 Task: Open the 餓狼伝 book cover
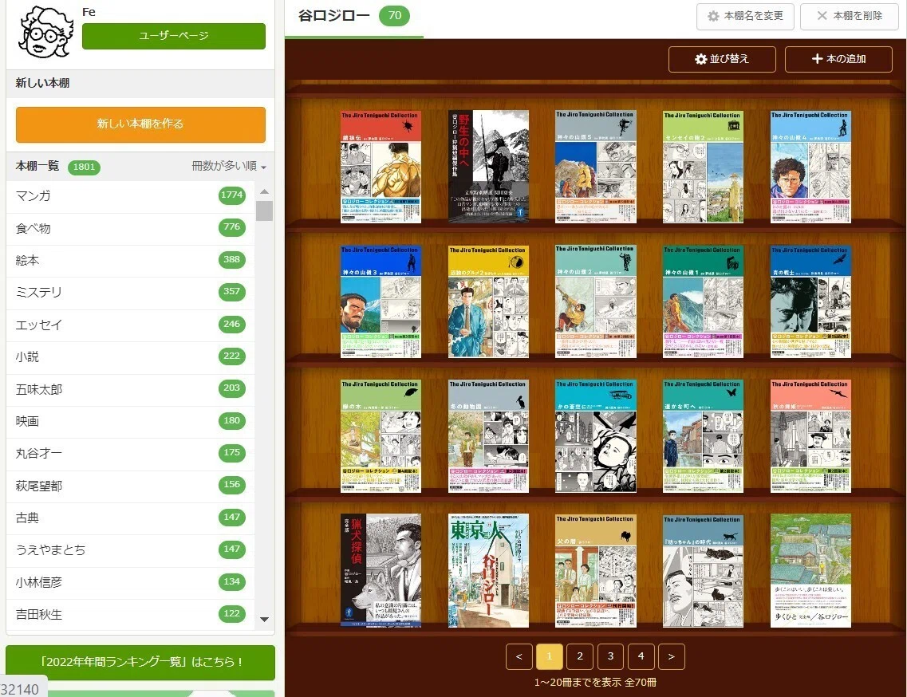(x=381, y=167)
